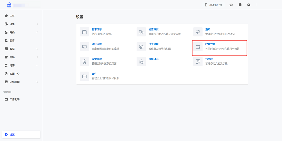The height and width of the screenshot is (141, 282).
Task: Click the person icon for 员工管理
Action: click(x=141, y=47)
